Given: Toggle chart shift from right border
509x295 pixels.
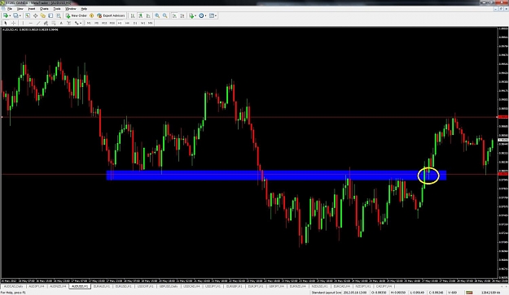Looking at the screenshot, I should click(x=182, y=15).
